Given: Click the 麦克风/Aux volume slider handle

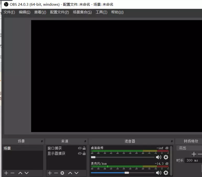Looking at the screenshot, I should click(x=127, y=173).
